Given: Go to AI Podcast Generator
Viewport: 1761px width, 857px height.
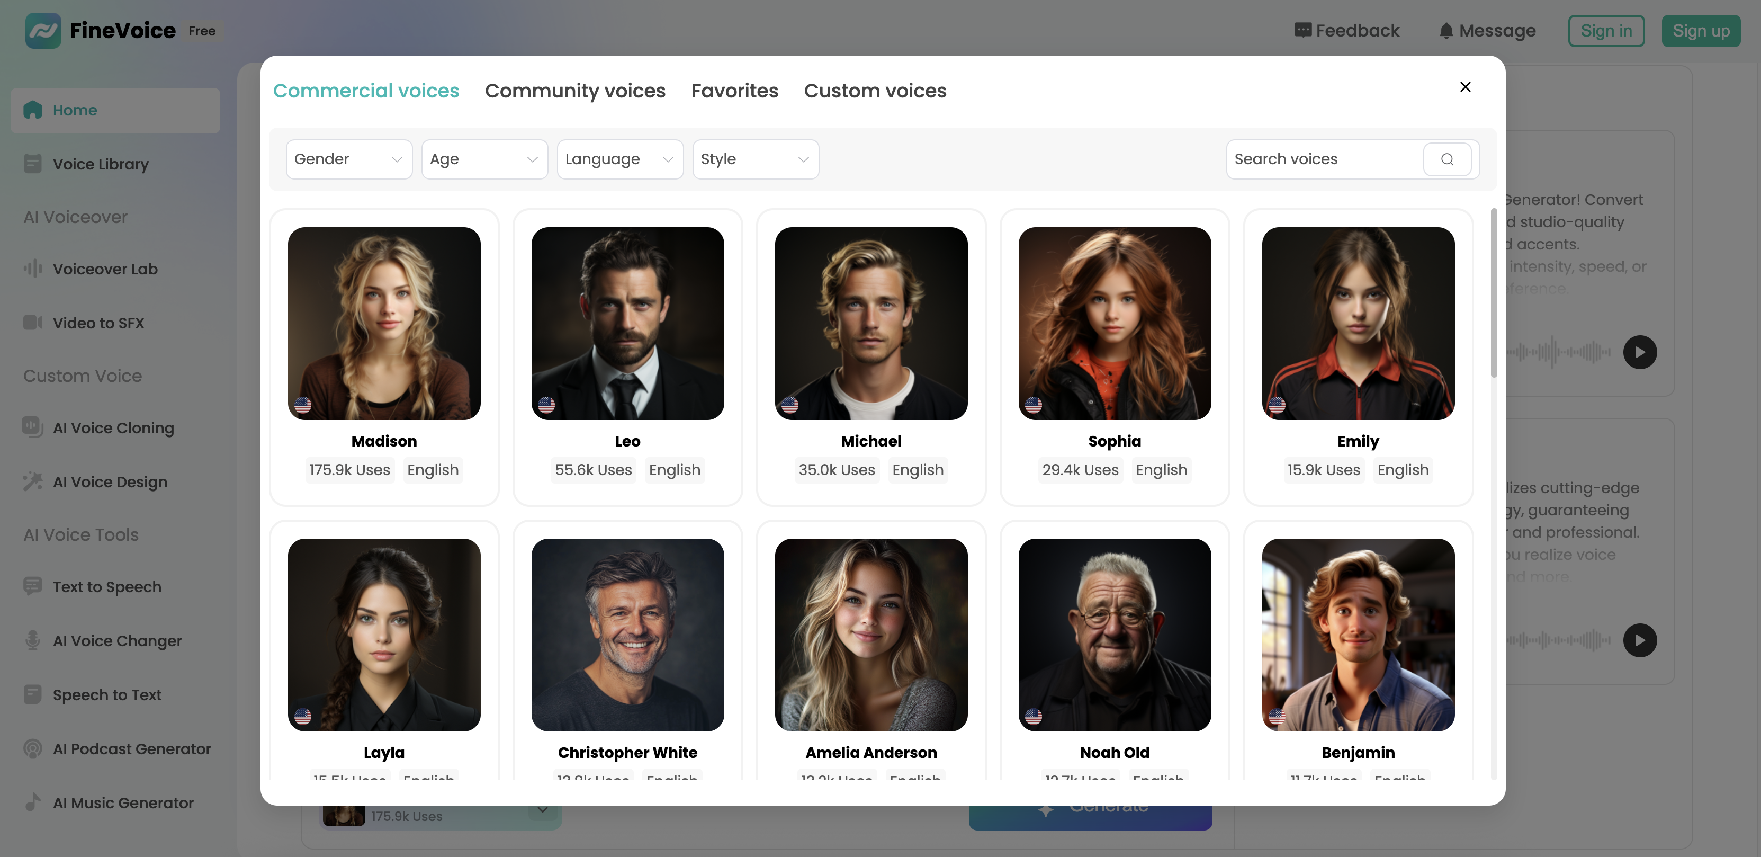Looking at the screenshot, I should pos(131,749).
